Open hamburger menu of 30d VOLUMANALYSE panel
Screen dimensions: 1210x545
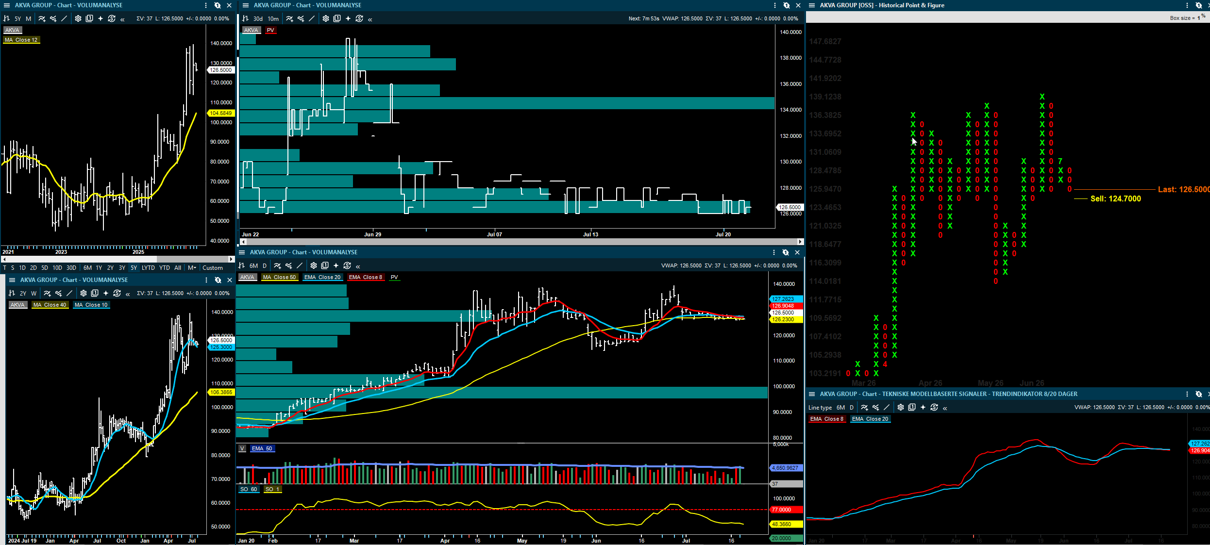click(246, 5)
